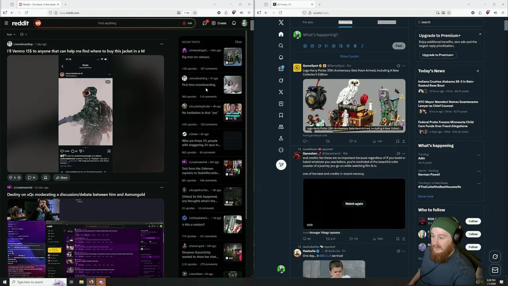The height and width of the screenshot is (286, 508).
Task: Open Reddit notifications bell
Action: click(234, 23)
